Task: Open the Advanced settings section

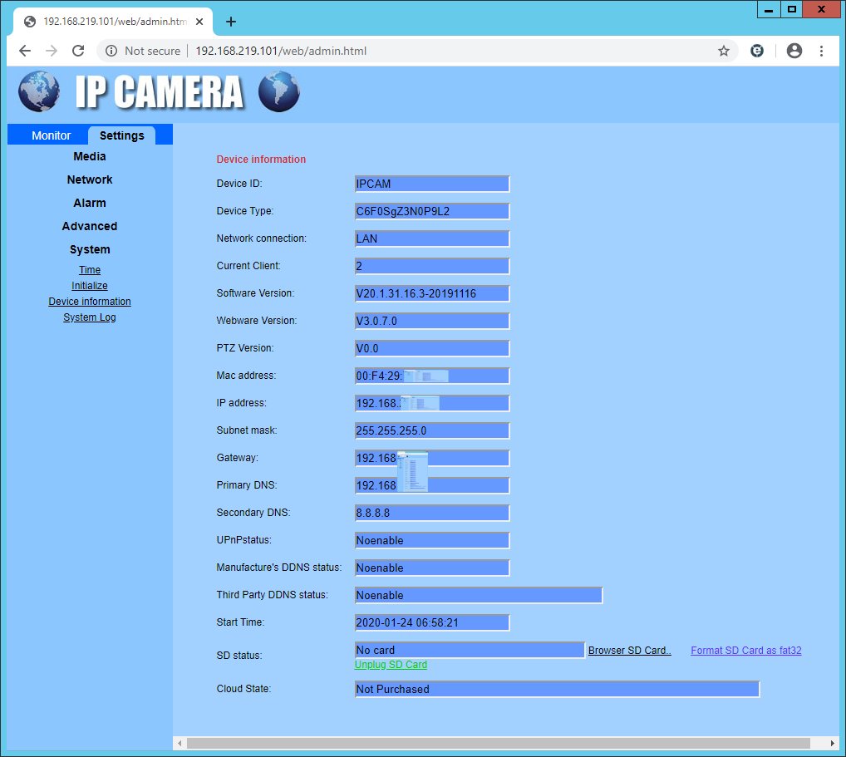Action: pos(90,226)
